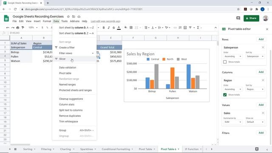Open the Insert menu
Image resolution: width=272 pixels, height=153 pixels.
point(37,21)
